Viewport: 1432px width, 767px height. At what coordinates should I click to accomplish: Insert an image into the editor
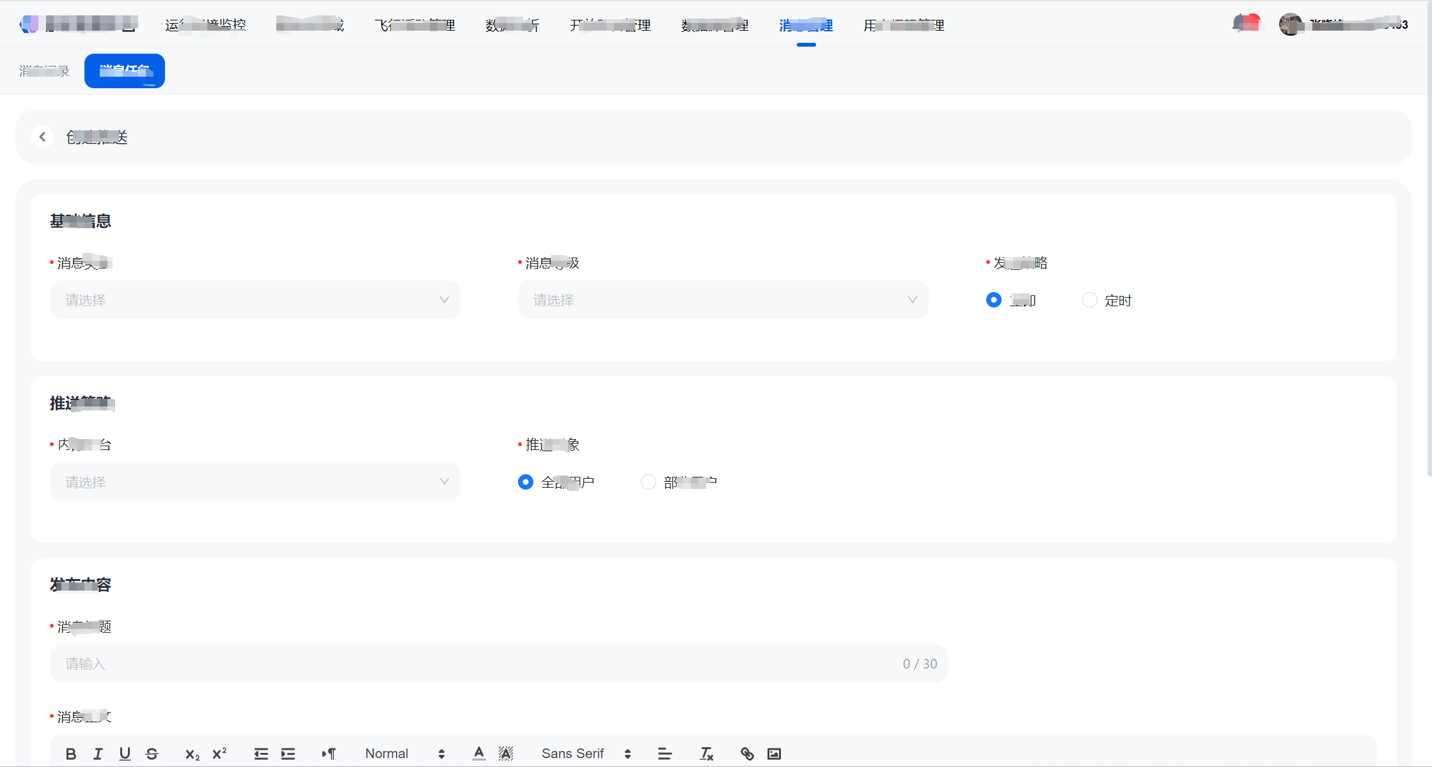pos(774,754)
